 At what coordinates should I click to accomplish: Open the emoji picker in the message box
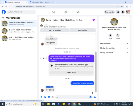point(90,97)
